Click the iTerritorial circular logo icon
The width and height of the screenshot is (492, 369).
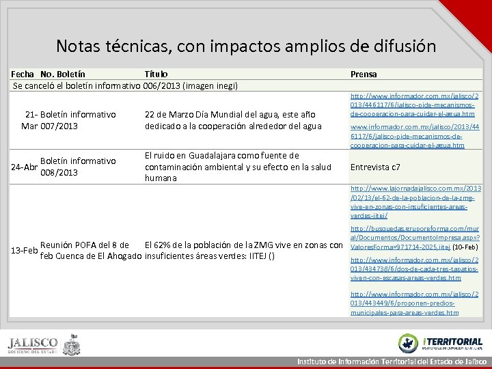[x=408, y=343]
